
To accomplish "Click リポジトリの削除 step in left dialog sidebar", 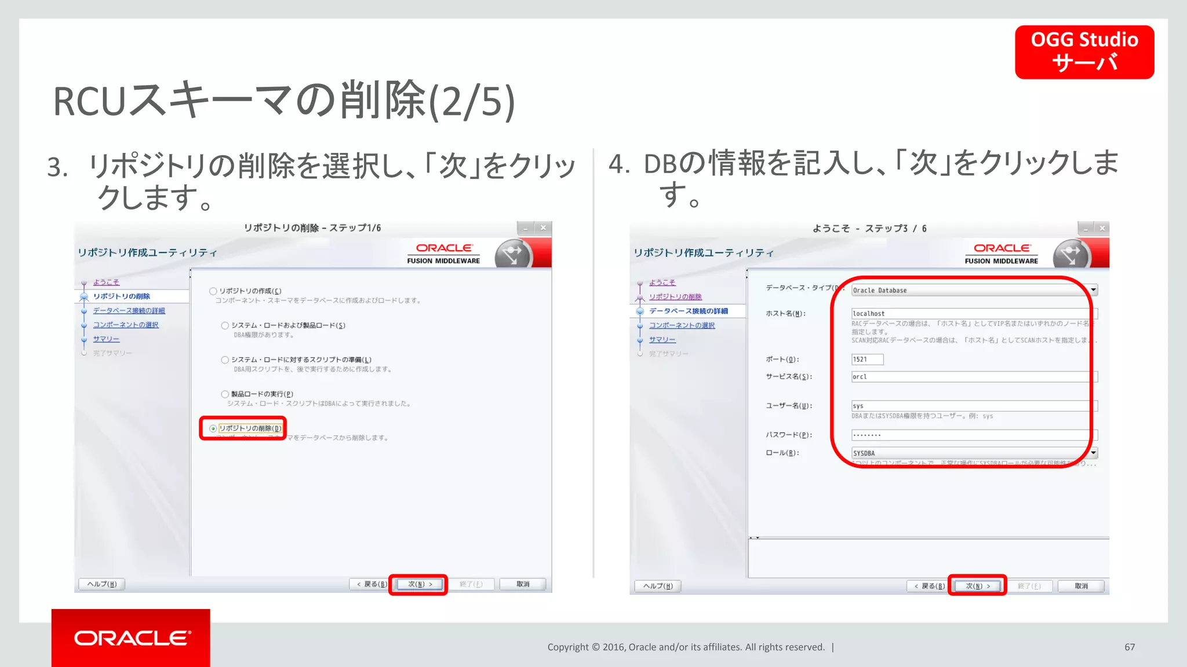I will 121,296.
